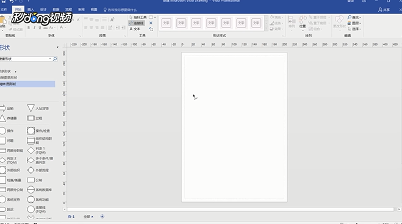Select the 系统支持 (System Support) shape

pyautogui.click(x=10, y=200)
